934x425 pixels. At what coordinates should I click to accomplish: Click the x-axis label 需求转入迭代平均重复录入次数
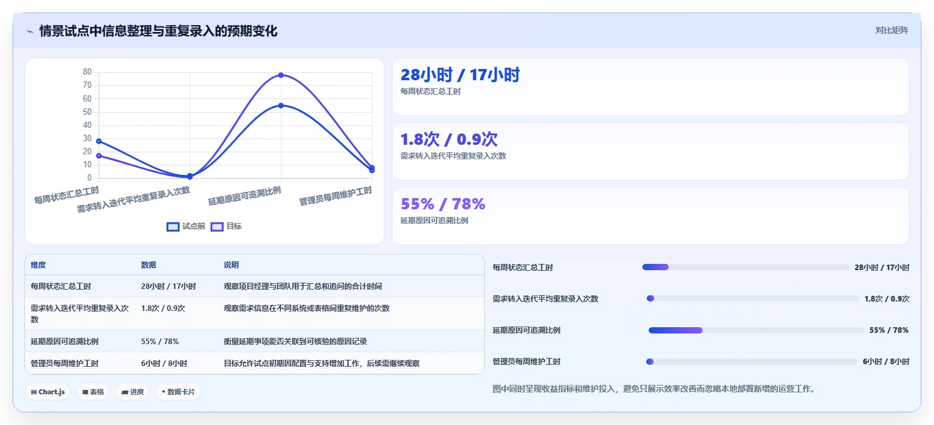[x=134, y=199]
